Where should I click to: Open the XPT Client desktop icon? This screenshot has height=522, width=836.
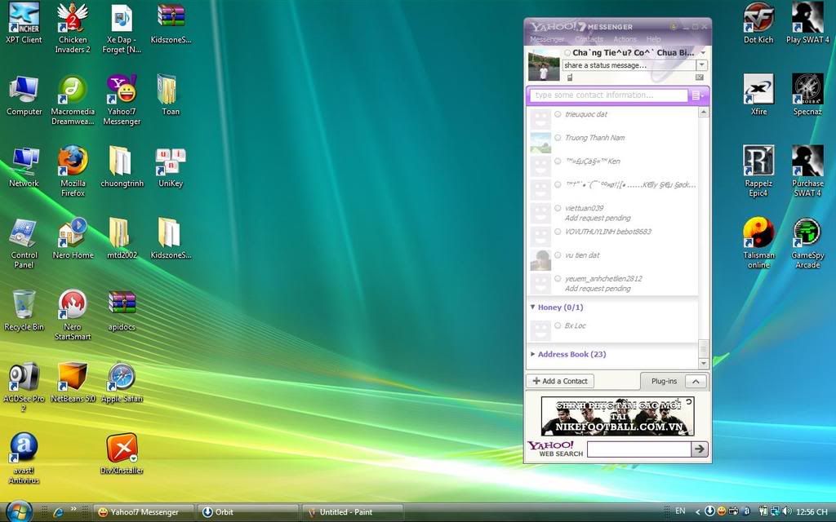click(24, 24)
